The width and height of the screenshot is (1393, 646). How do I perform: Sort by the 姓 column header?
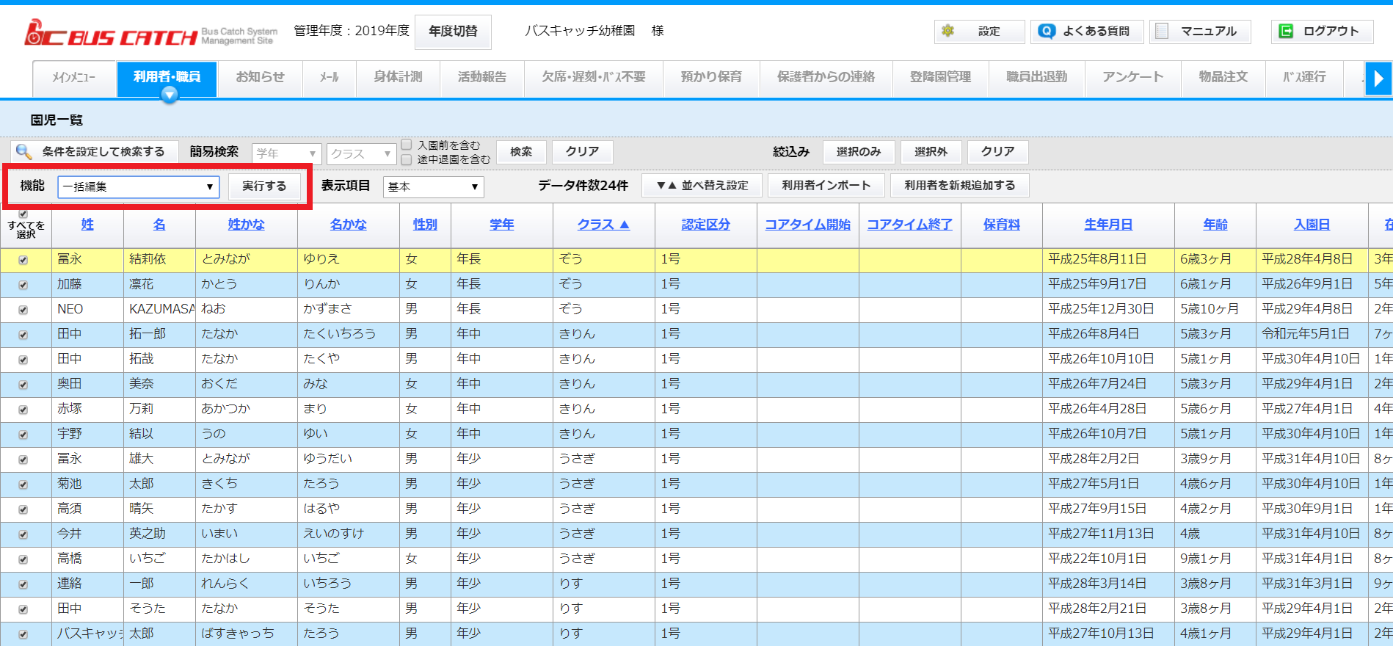87,225
